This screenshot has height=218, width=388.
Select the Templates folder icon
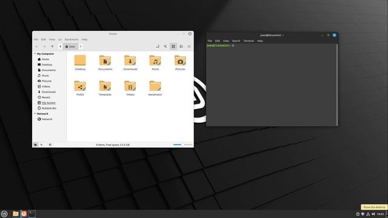coord(105,86)
